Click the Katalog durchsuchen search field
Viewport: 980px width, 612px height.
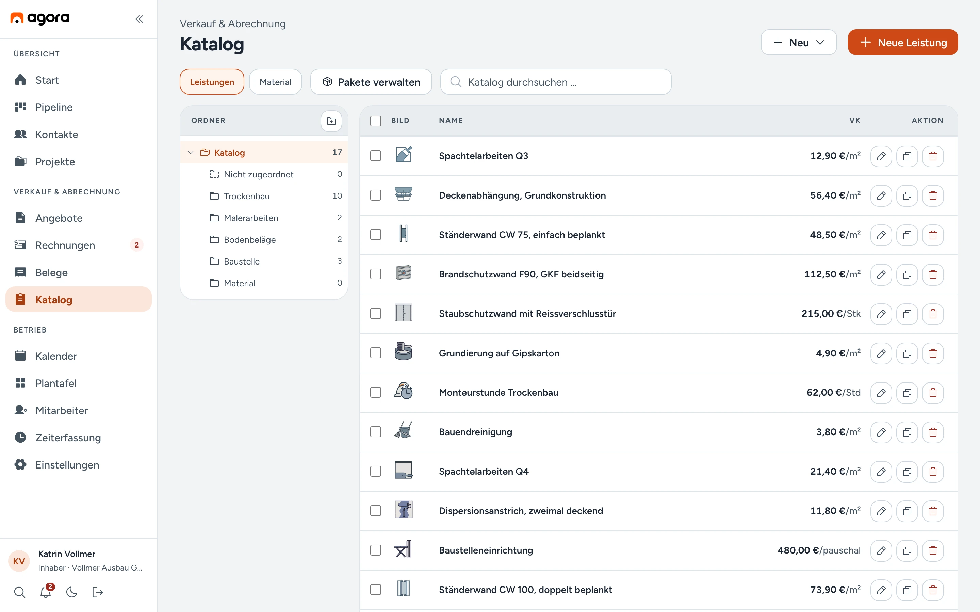pos(556,82)
